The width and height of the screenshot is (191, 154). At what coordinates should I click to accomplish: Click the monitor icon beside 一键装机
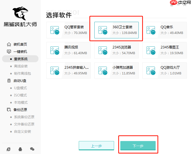point(9,52)
